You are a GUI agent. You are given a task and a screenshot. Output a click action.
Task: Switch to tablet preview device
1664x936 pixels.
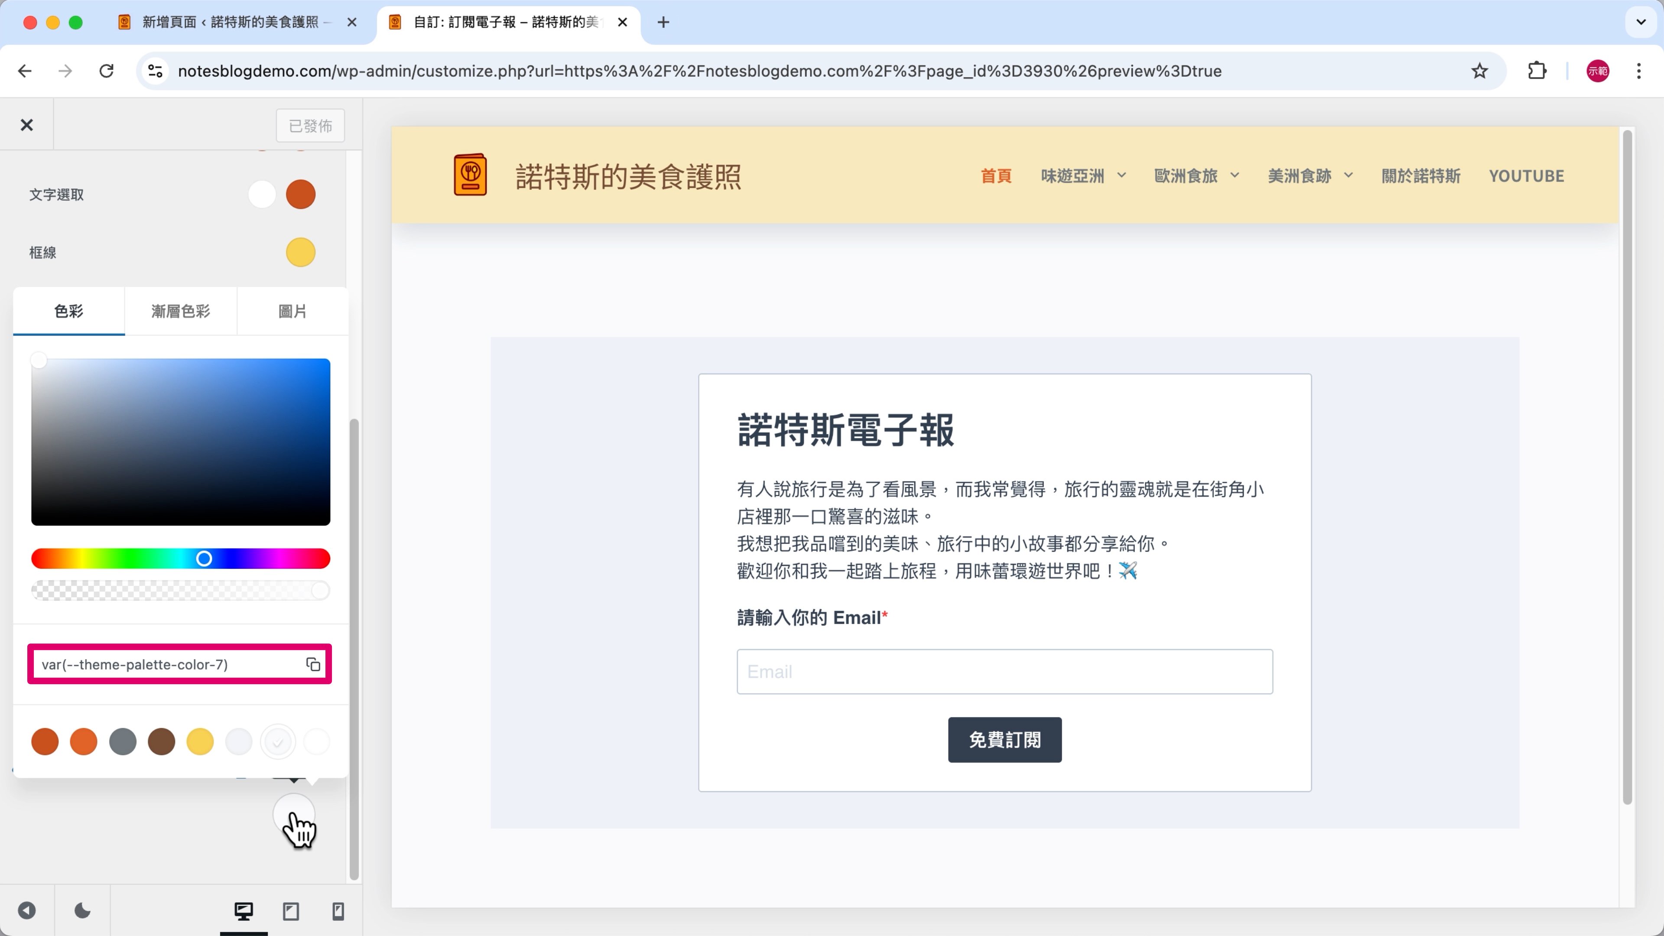[x=291, y=911]
